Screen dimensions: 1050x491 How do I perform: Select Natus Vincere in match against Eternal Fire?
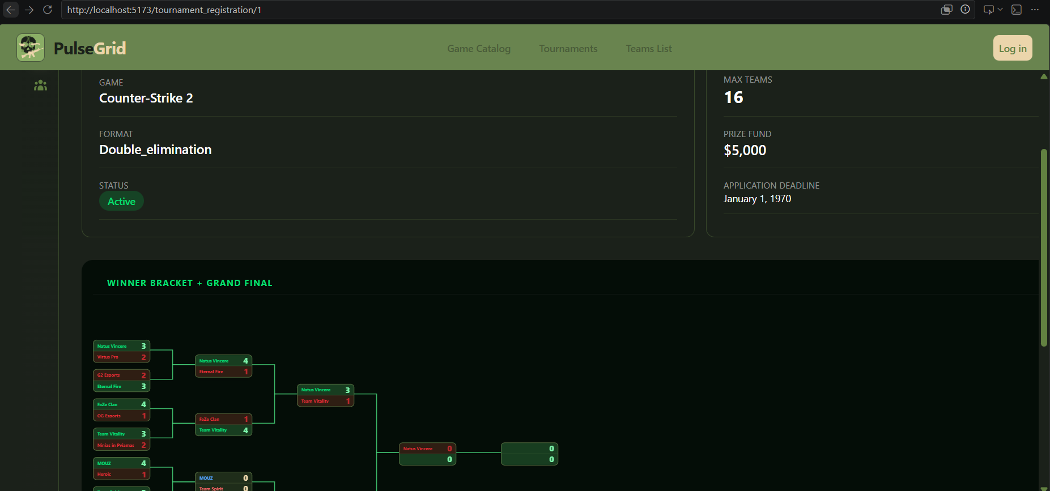tap(223, 361)
